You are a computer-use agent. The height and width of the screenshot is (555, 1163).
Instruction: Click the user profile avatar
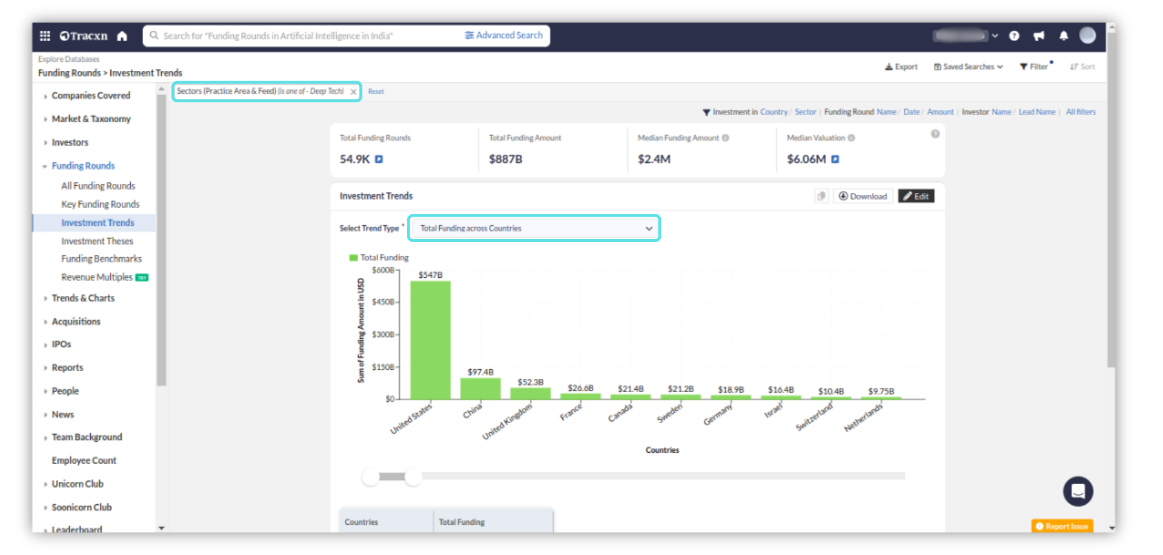click(1088, 36)
